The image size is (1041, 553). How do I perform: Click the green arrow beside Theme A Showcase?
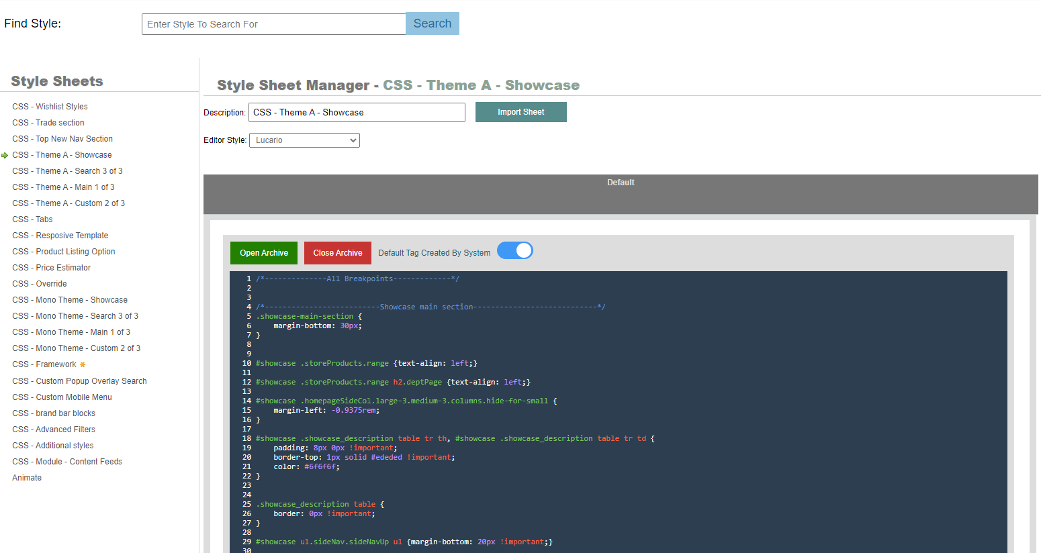[x=5, y=155]
